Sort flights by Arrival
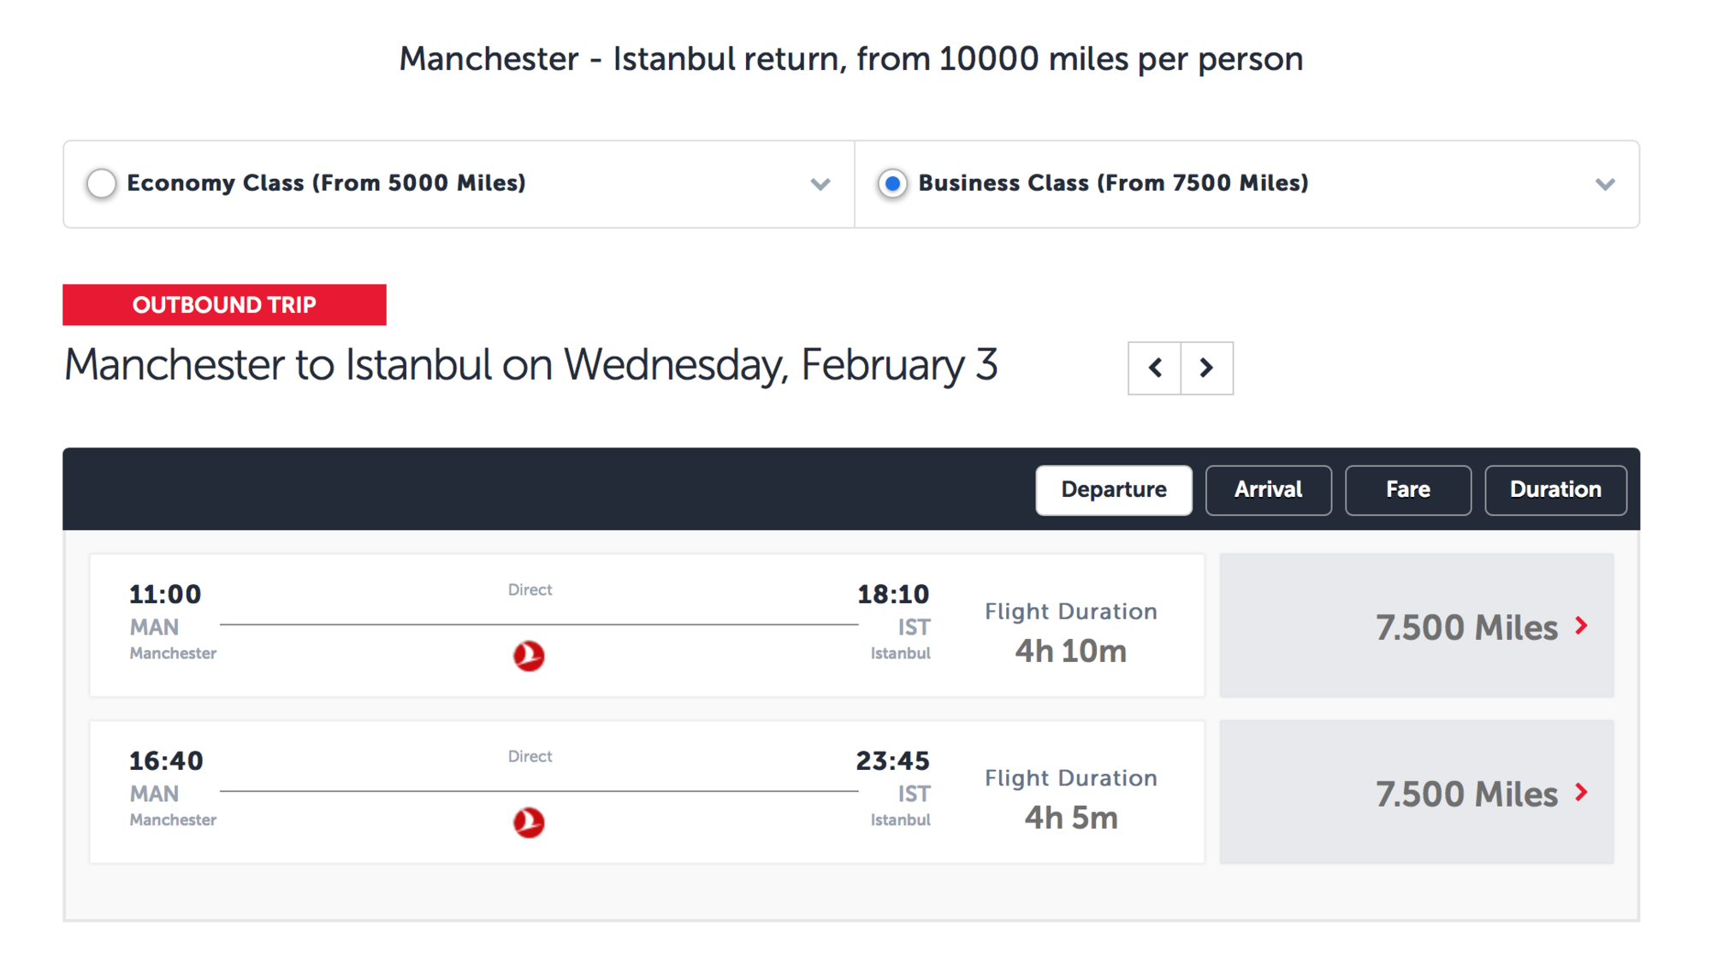 1268,490
